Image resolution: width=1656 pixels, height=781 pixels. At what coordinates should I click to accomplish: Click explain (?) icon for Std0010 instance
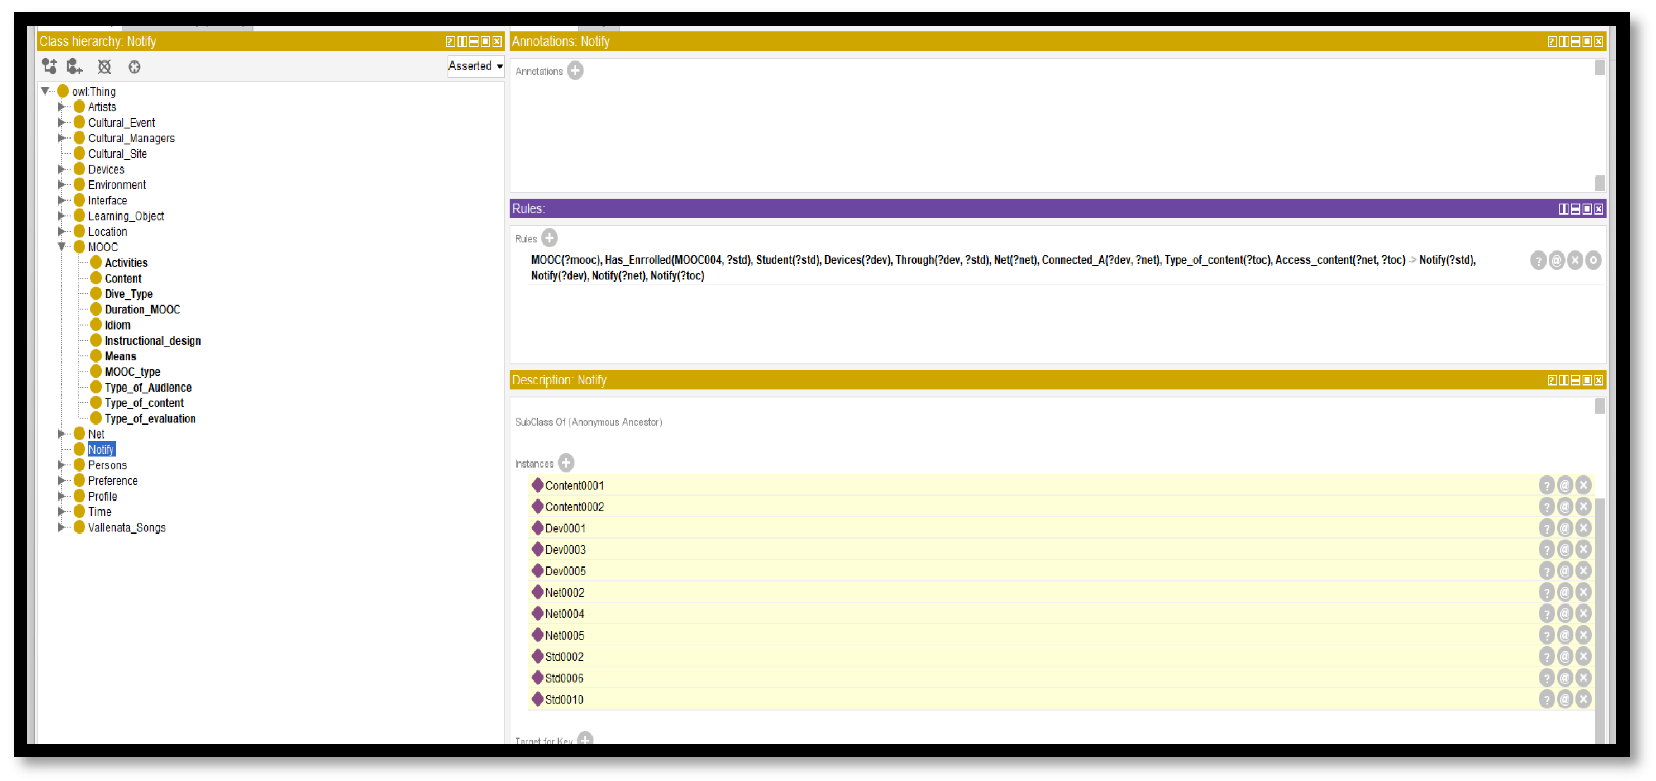click(1547, 699)
